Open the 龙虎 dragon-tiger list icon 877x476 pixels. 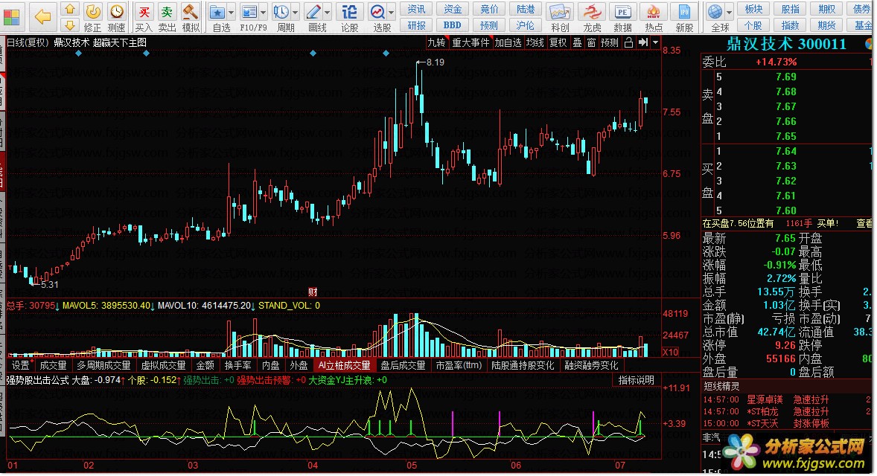point(592,12)
